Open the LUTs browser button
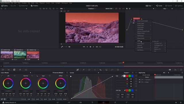This screenshot has width=184, height=104. [x=13, y=6]
